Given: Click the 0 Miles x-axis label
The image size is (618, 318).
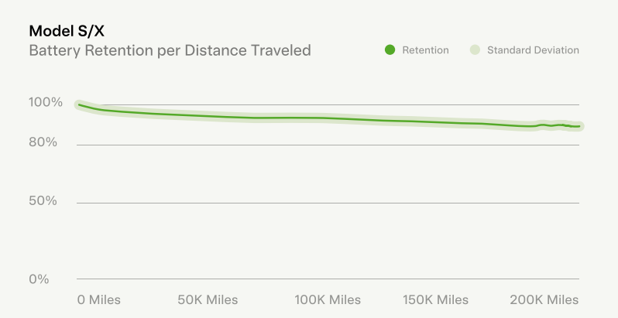Looking at the screenshot, I should click(99, 299).
